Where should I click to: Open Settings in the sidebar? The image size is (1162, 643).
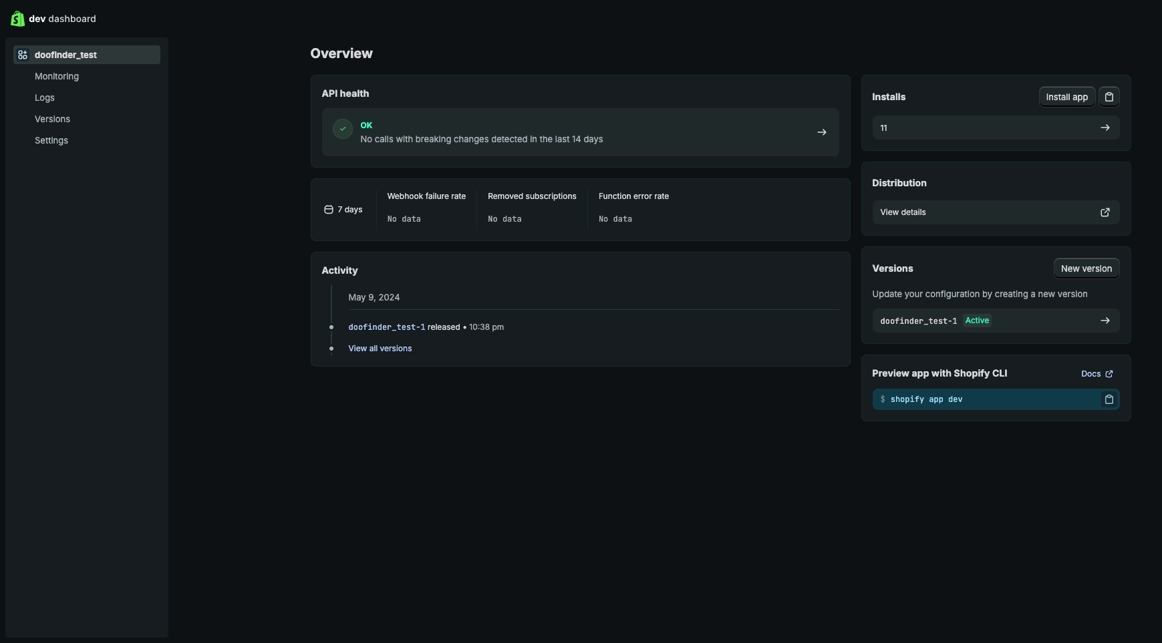pyautogui.click(x=51, y=140)
